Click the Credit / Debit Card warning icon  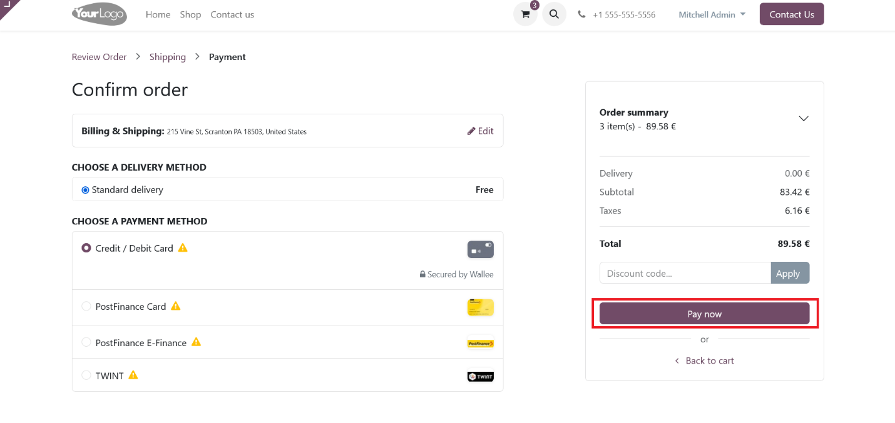point(183,248)
